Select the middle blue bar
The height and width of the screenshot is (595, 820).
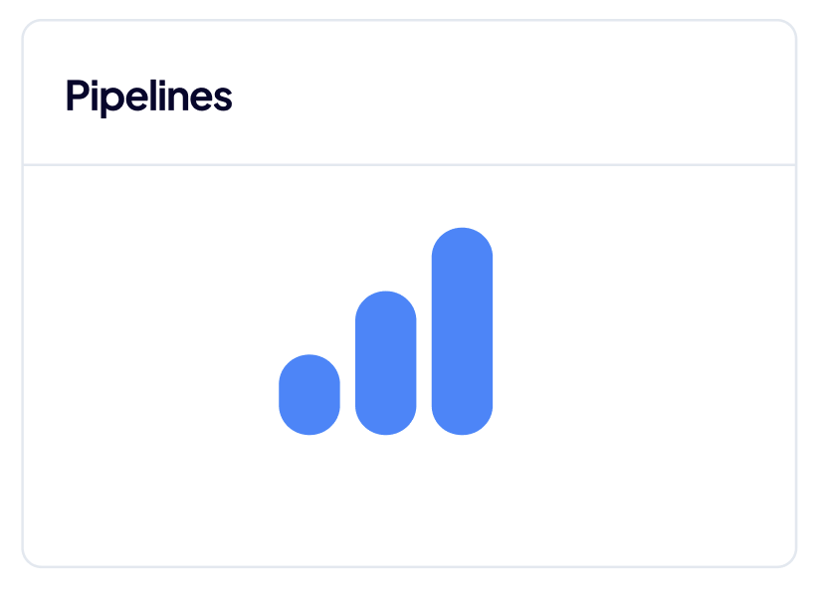point(385,363)
